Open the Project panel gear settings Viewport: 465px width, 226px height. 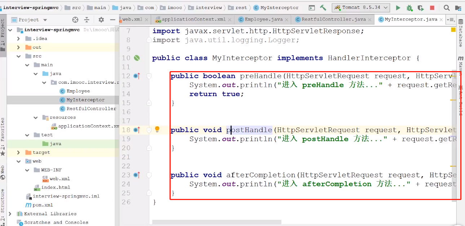point(101,20)
